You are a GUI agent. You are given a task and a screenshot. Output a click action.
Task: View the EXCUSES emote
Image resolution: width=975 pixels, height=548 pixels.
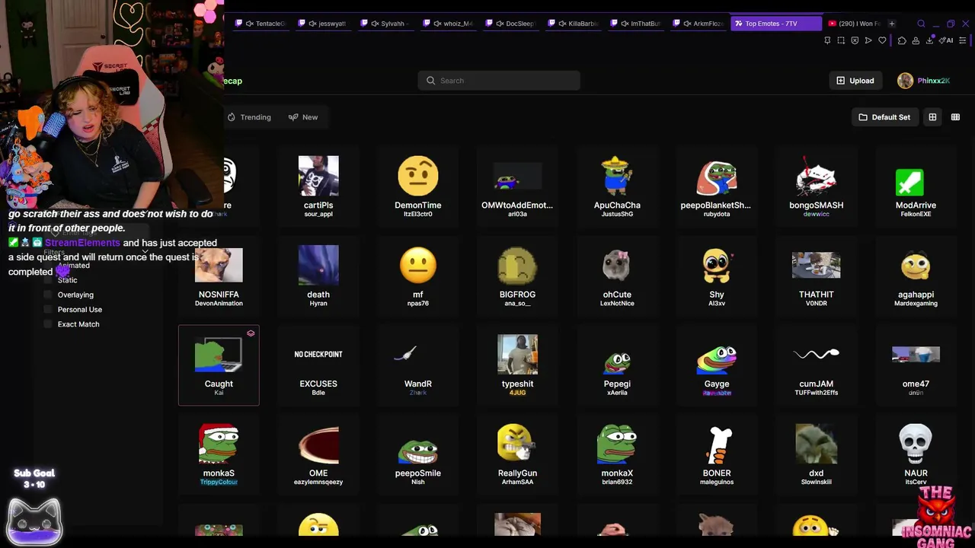click(x=318, y=365)
